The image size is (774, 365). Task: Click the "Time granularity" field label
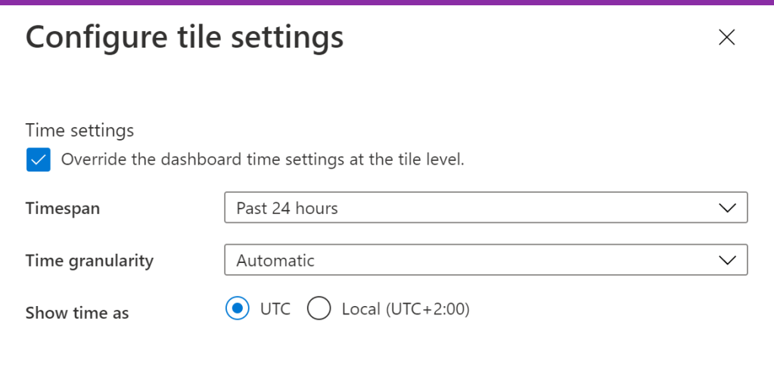(89, 261)
